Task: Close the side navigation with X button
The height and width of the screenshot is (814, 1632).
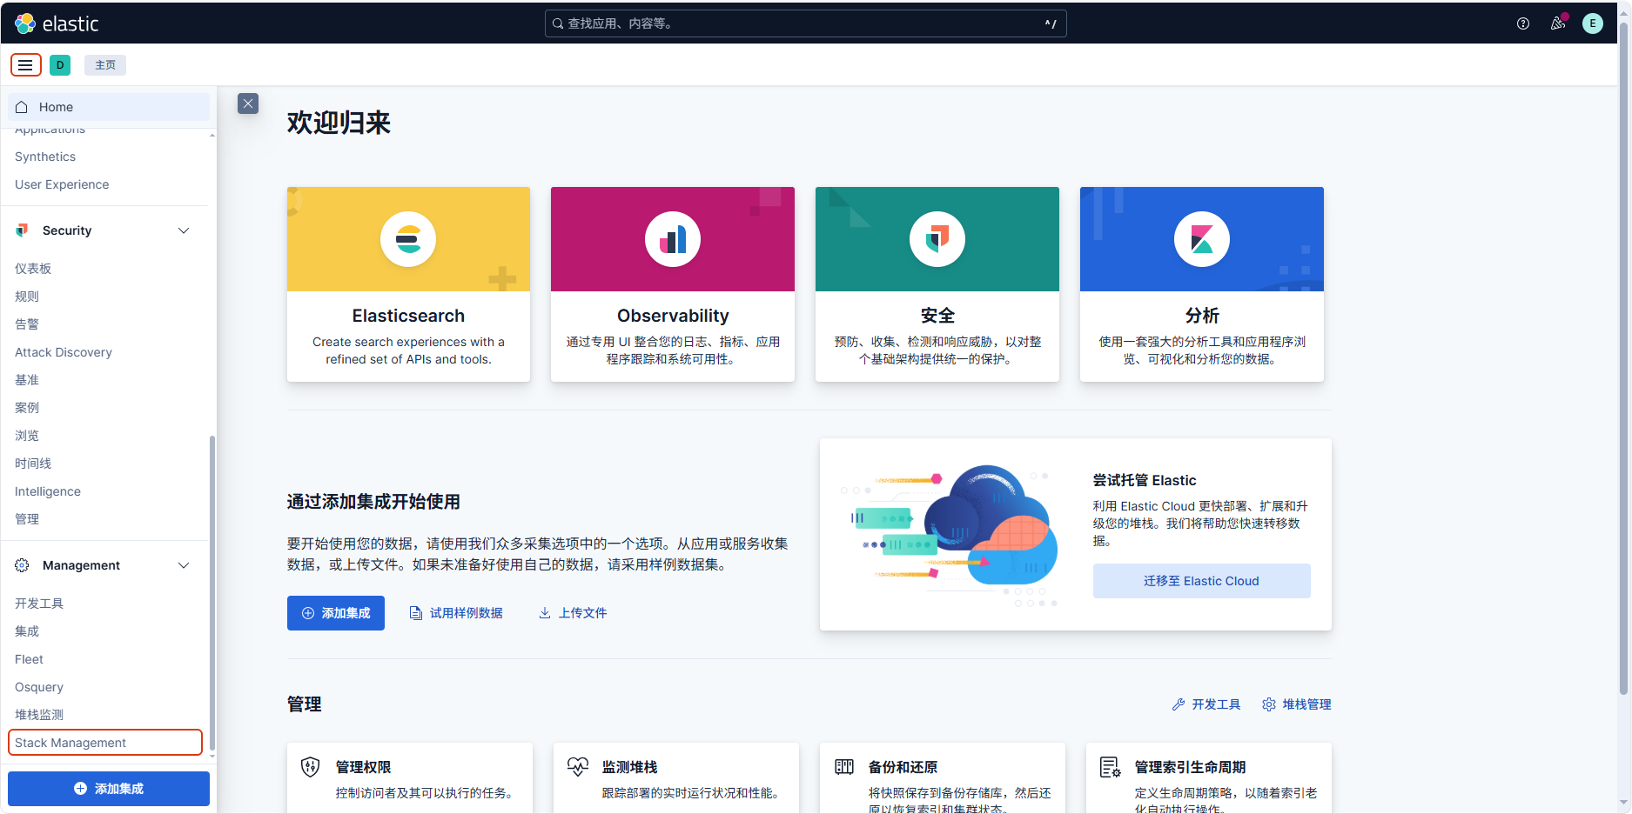Action: pos(248,103)
